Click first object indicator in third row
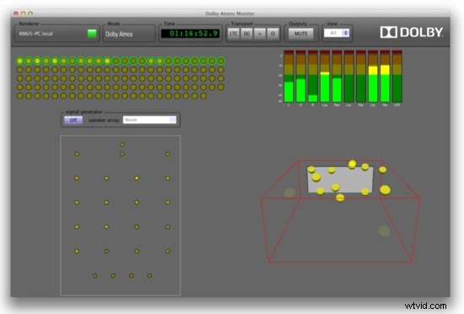 coord(20,78)
